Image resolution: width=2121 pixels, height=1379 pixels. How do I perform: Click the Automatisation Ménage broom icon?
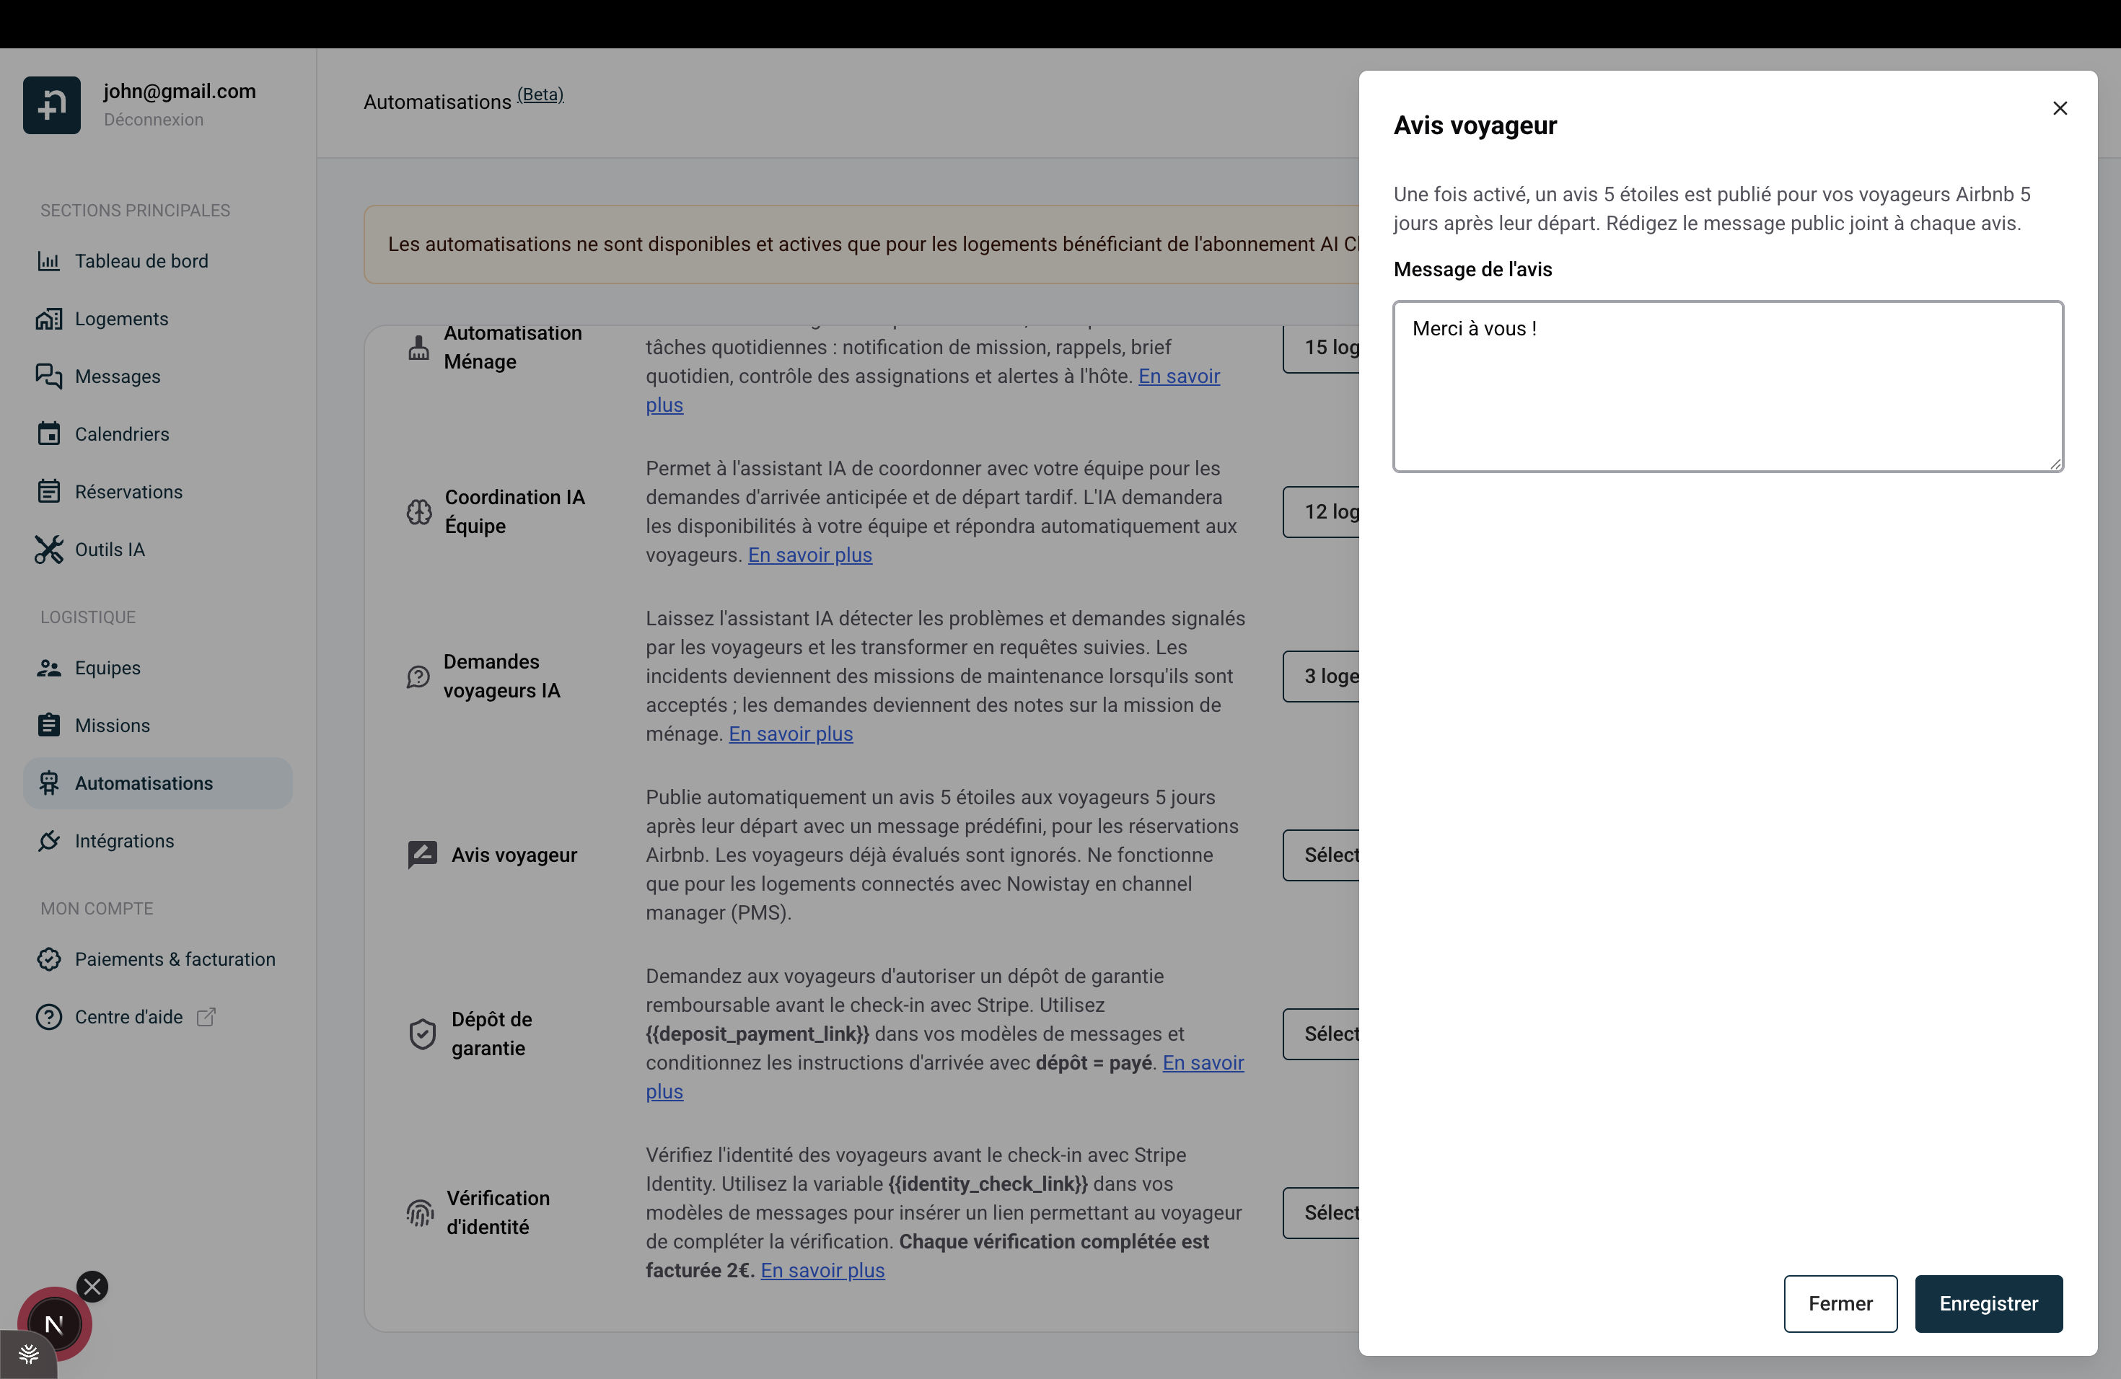(418, 348)
